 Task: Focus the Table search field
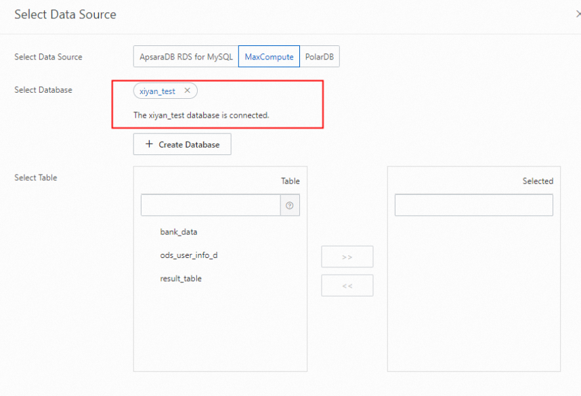(211, 205)
